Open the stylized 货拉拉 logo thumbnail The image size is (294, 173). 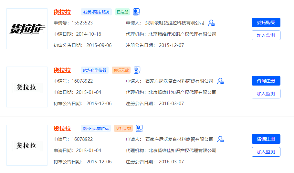(27, 29)
